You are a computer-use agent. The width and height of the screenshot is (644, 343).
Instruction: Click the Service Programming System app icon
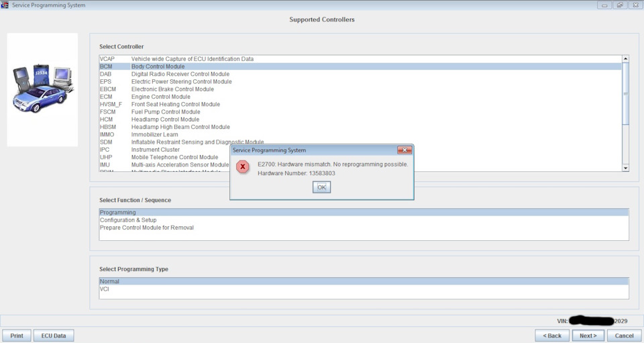pos(5,5)
